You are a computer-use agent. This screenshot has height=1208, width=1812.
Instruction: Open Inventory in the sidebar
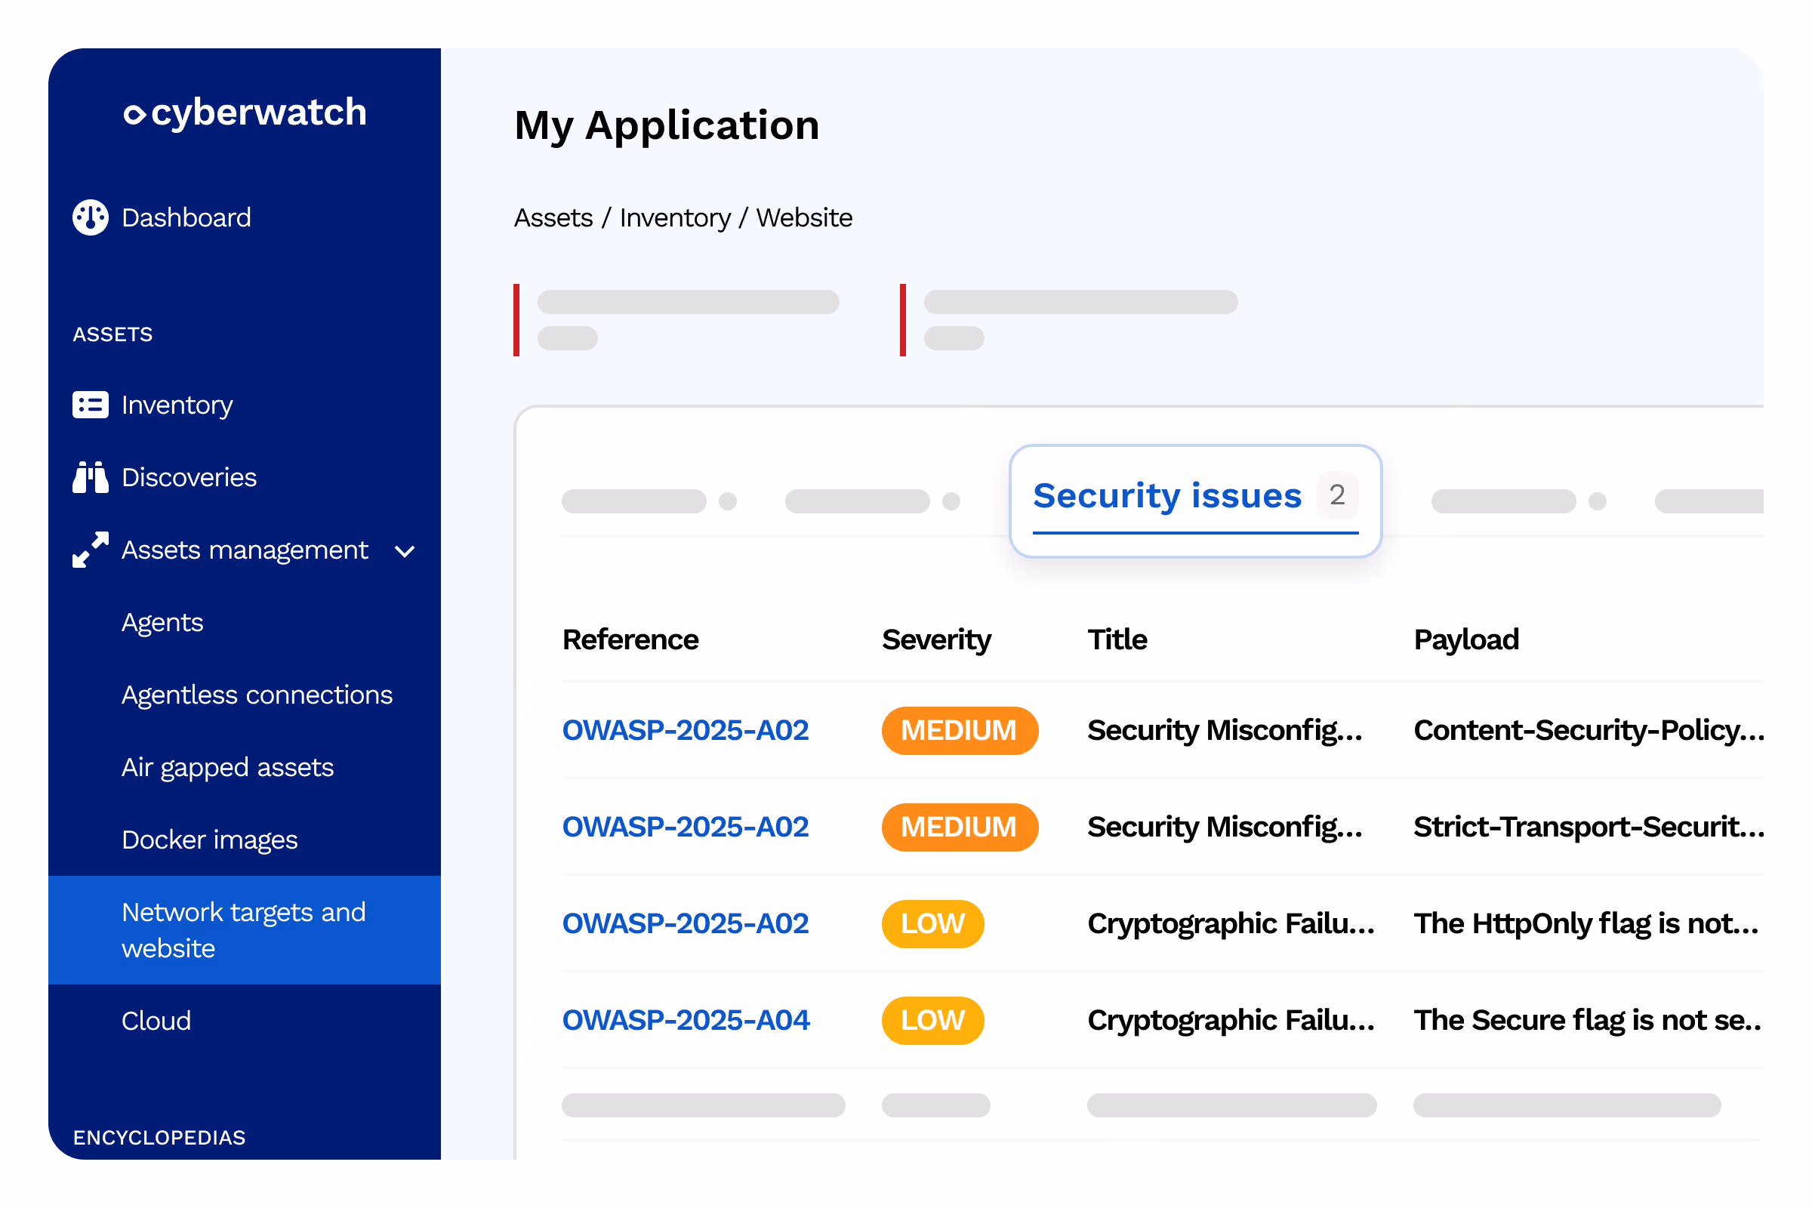[177, 406]
